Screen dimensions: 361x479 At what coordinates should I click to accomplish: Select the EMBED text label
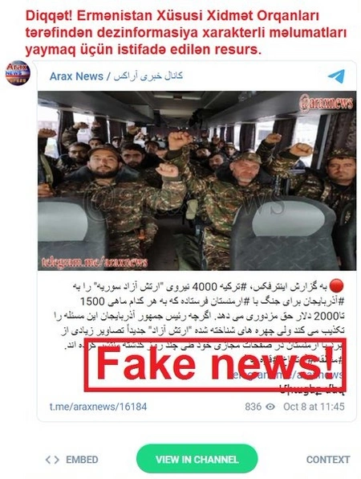click(x=82, y=460)
